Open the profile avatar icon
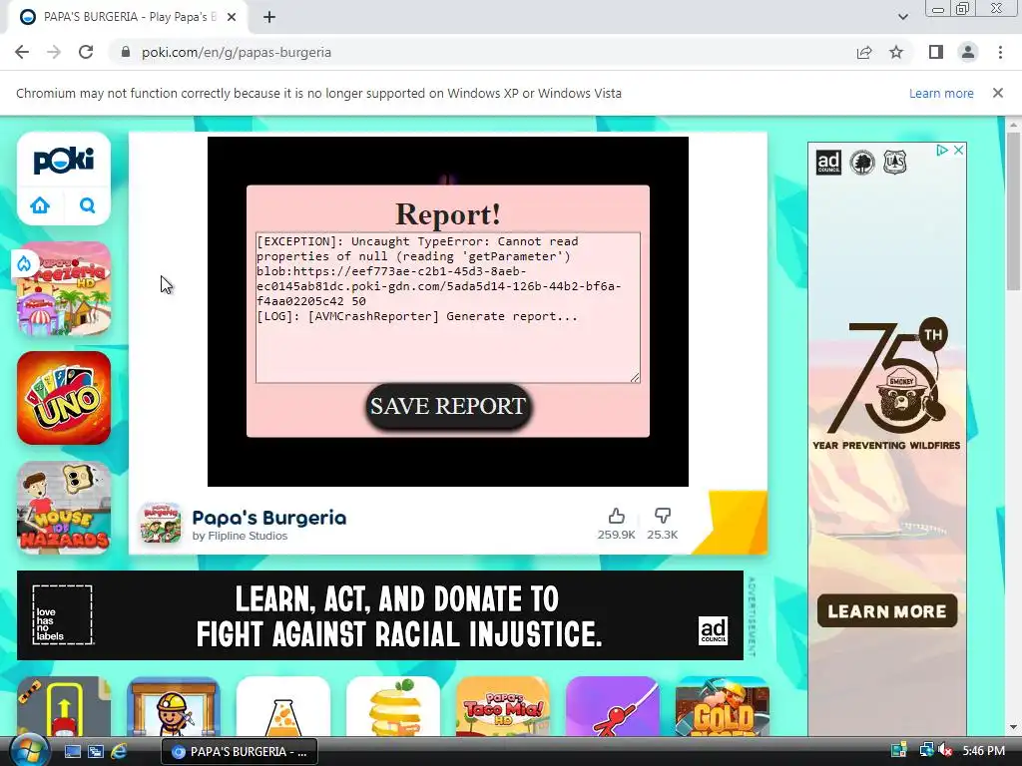Screen dimensions: 1022x766 coord(968,52)
